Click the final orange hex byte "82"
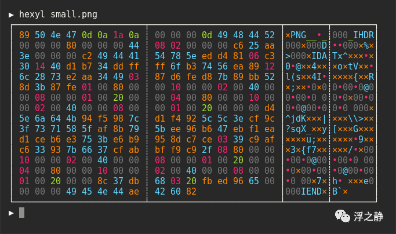The image size is (396, 234). (191, 192)
